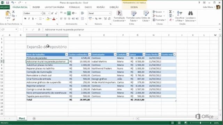Click the Decrease Decimal icon
The width and height of the screenshot is (223, 125).
click(109, 18)
